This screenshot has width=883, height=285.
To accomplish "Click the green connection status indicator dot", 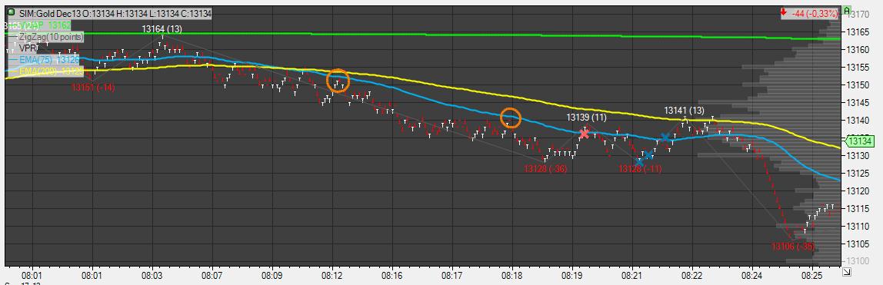I will click(12, 12).
